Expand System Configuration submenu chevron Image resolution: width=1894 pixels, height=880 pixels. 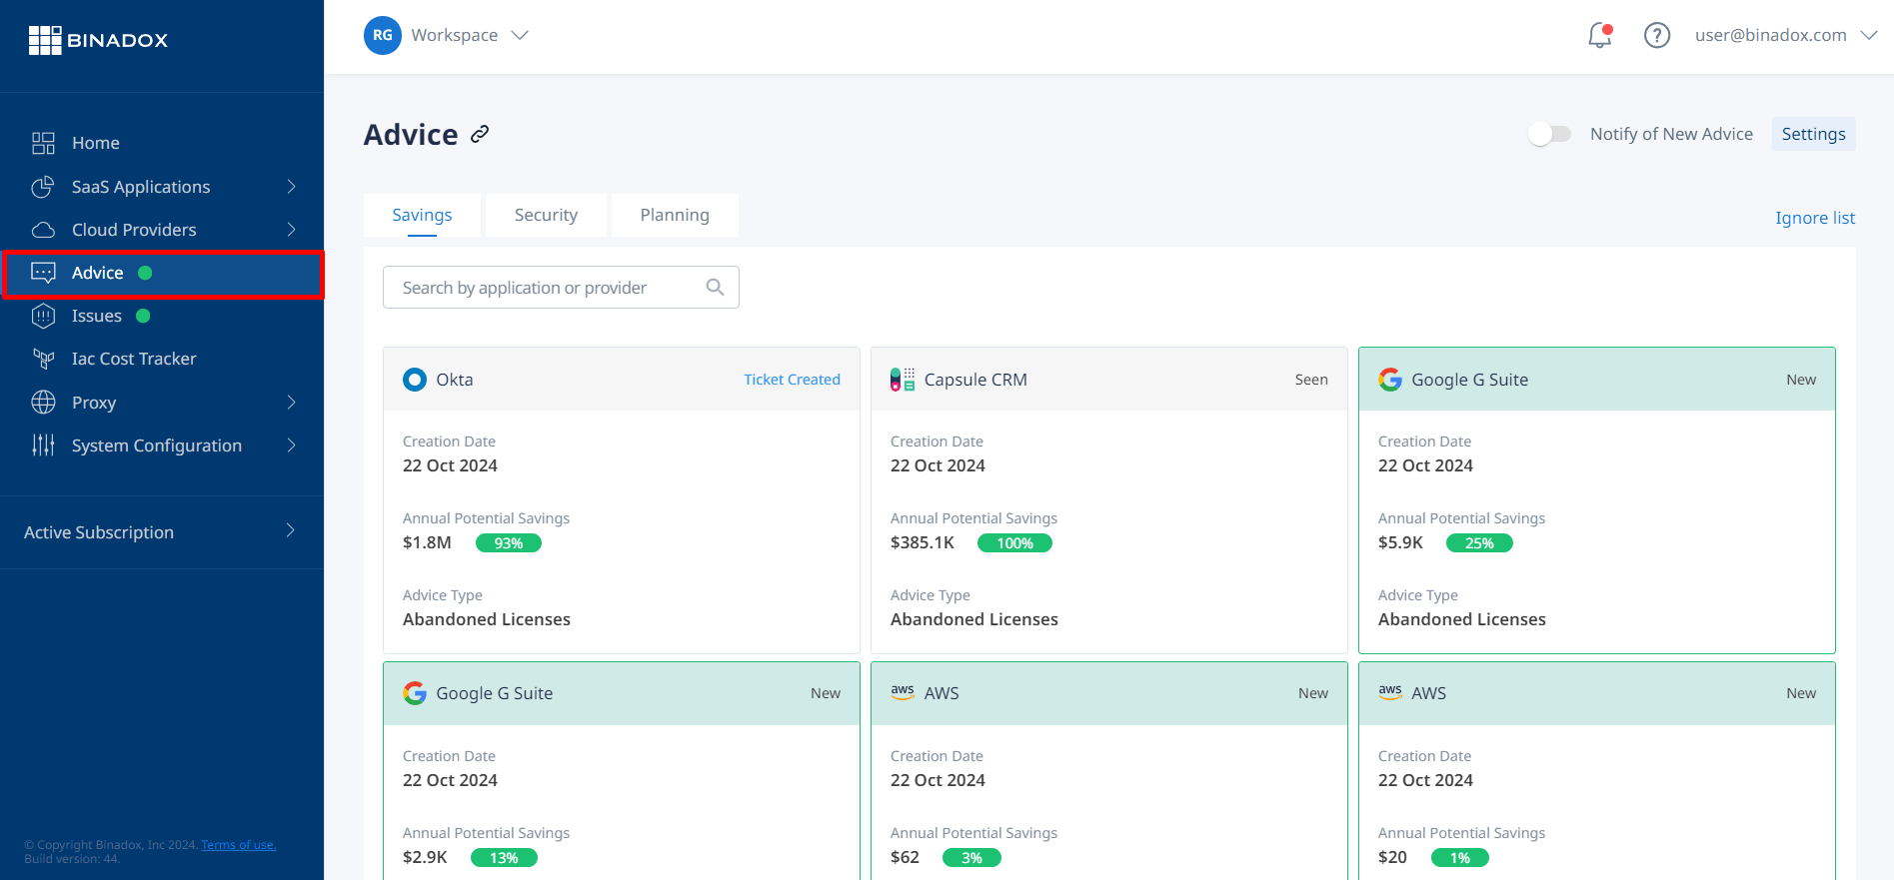(x=292, y=445)
